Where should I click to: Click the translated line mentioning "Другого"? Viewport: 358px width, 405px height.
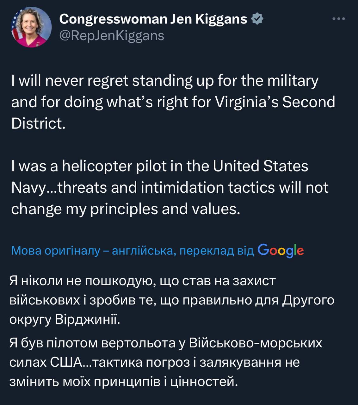pos(172,300)
